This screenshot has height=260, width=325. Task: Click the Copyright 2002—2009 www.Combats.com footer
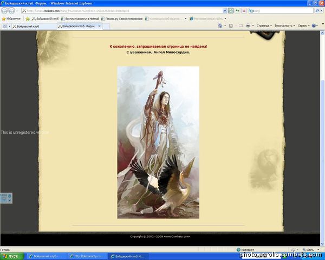point(160,237)
